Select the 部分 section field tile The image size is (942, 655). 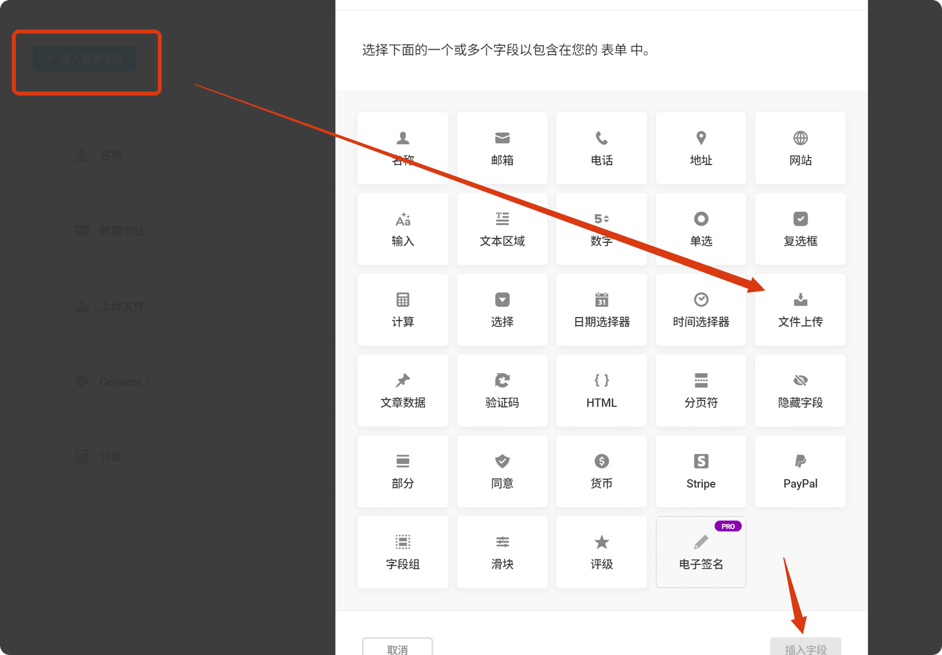(x=403, y=472)
